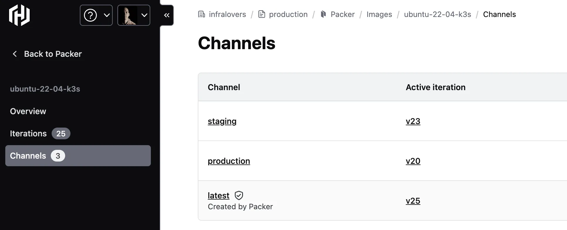This screenshot has width=567, height=230.
Task: Click the Active iteration column header
Action: pyautogui.click(x=436, y=87)
